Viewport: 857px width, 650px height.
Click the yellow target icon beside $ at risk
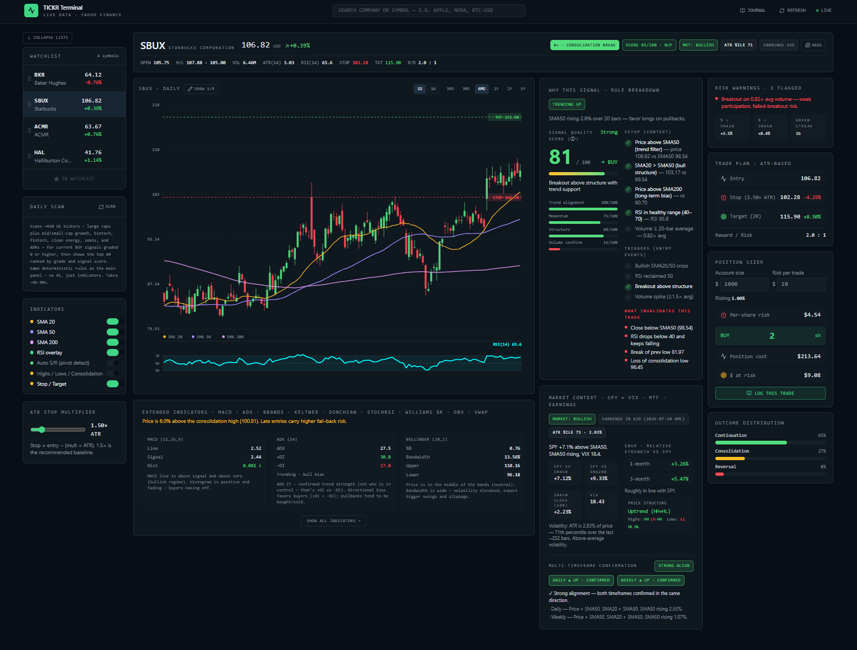click(723, 375)
